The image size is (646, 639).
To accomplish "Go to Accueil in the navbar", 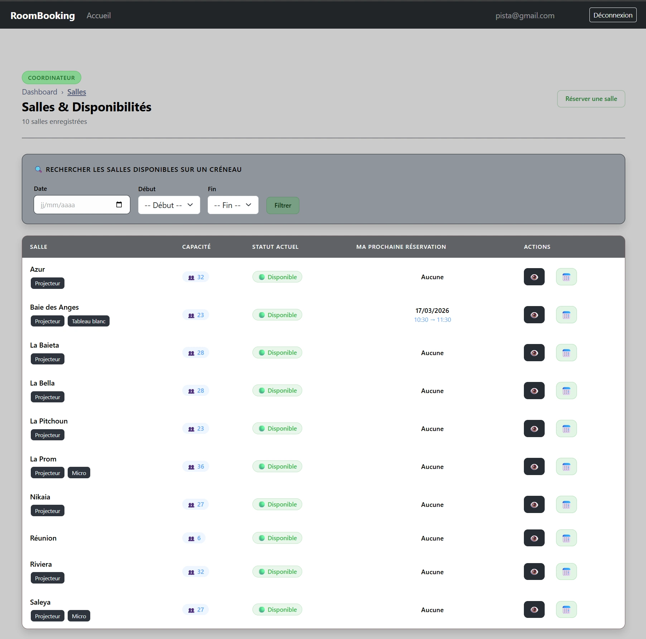I will 98,15.
